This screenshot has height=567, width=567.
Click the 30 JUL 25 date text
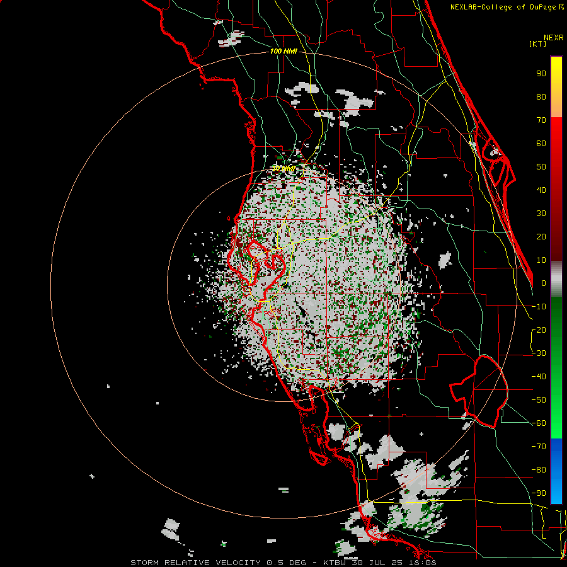[x=377, y=563]
